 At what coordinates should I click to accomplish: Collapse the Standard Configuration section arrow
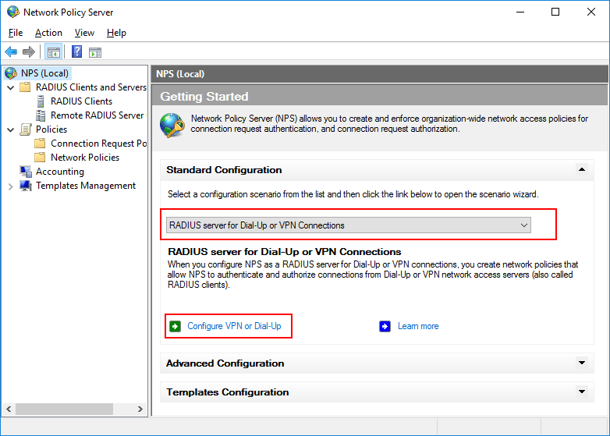[x=582, y=169]
